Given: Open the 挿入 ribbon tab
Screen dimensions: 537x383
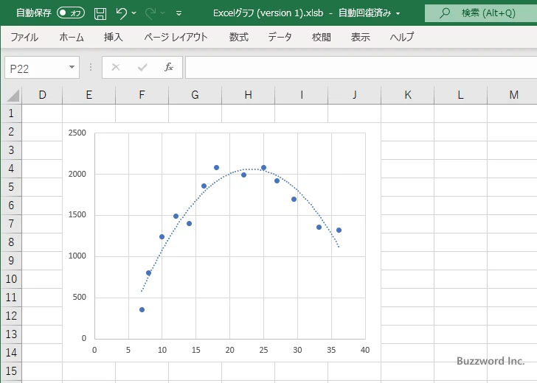Looking at the screenshot, I should click(113, 37).
